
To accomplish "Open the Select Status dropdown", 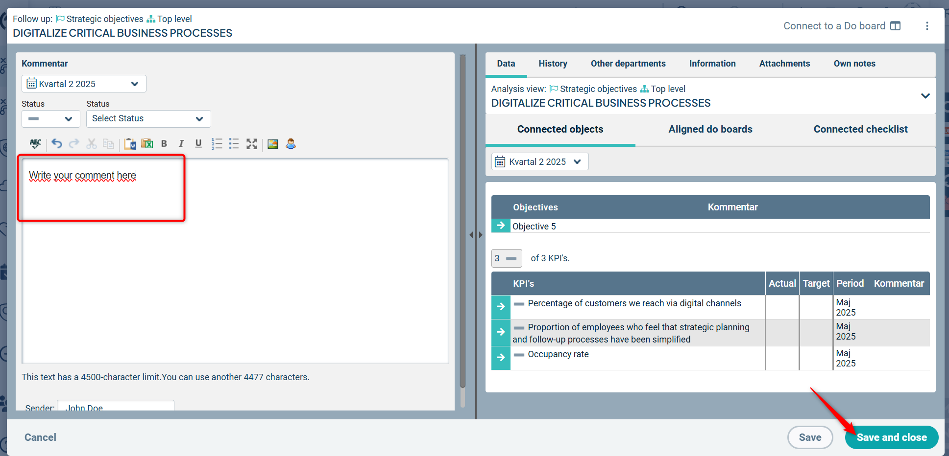I will click(x=148, y=119).
